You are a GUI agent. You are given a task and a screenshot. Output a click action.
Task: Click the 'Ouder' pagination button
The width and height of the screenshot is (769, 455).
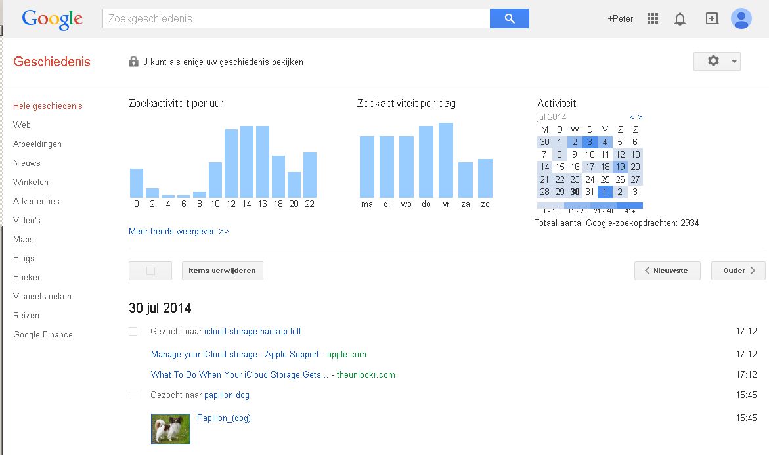click(x=737, y=271)
